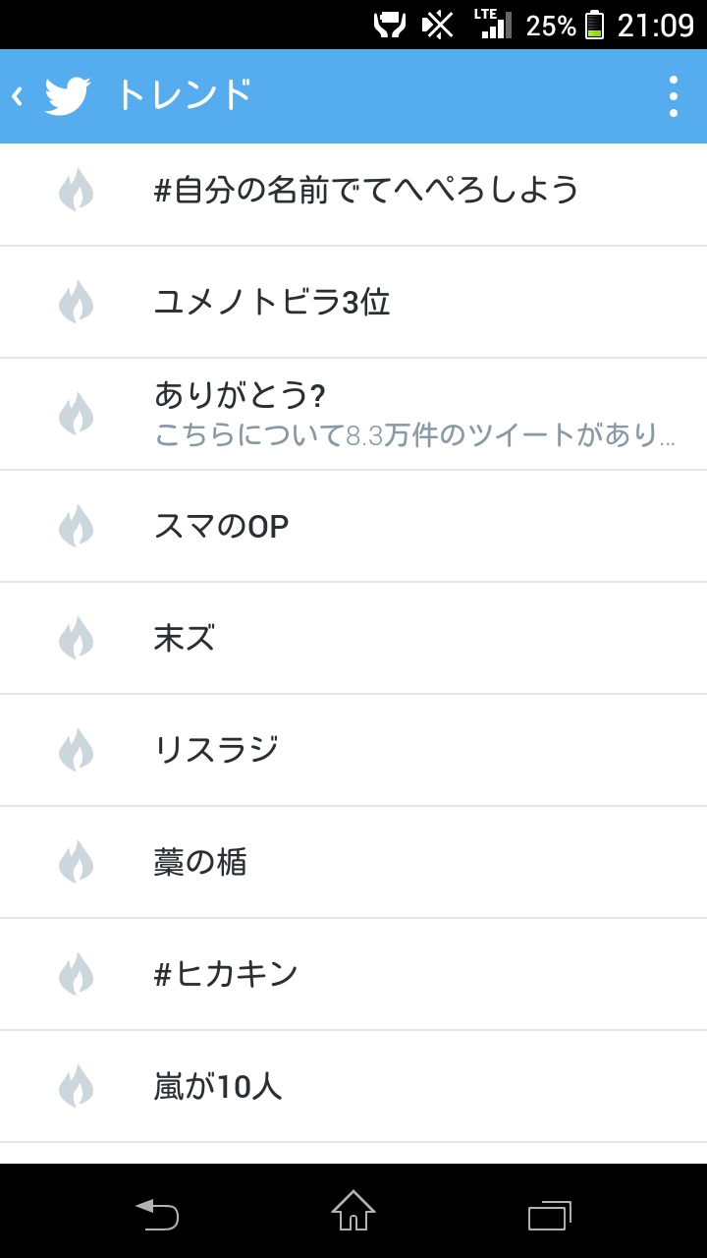
Task: Tap the Android back navigation button
Action: (x=157, y=1214)
